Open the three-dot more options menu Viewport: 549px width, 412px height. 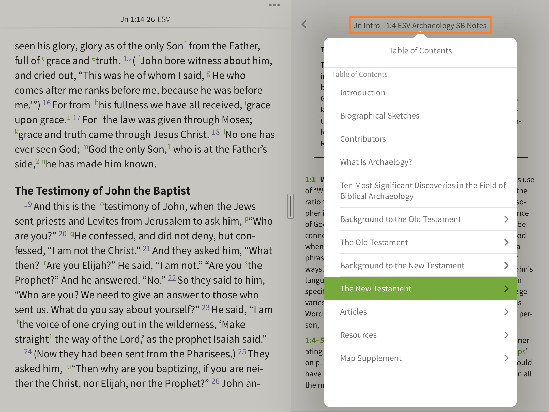tap(274, 5)
